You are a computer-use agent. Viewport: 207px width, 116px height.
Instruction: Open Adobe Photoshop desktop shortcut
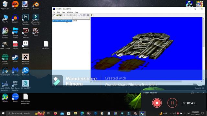(26, 19)
